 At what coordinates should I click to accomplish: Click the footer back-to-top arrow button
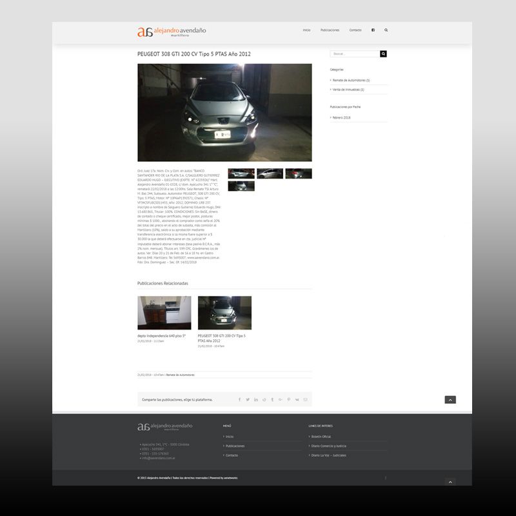coord(450,482)
